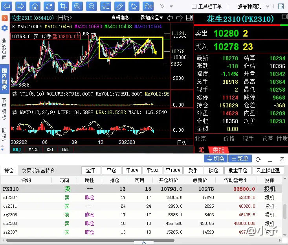
Task: Select the KDJ indicator tab
Action: tap(17, 149)
